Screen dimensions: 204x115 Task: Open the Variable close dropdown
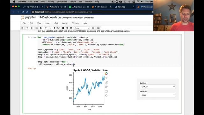coord(158,95)
